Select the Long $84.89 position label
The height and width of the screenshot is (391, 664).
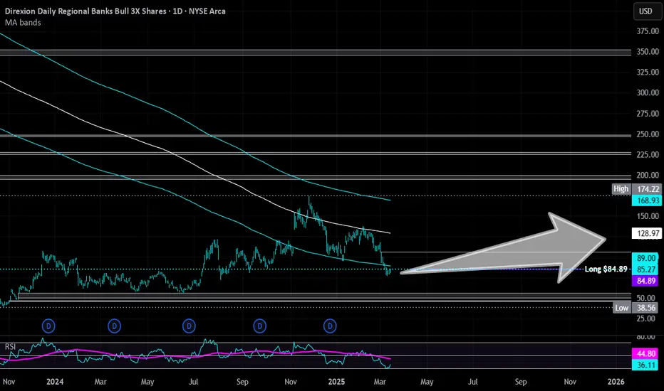[606, 269]
